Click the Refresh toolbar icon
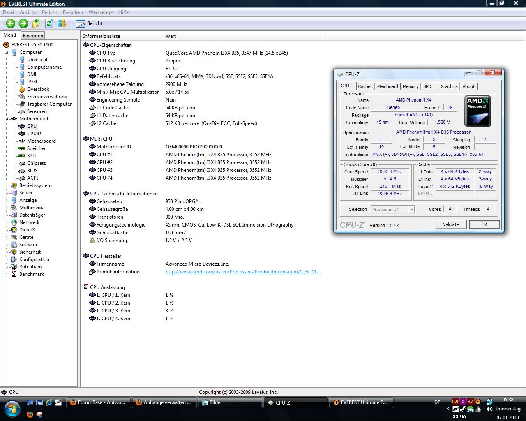The image size is (526, 421). pos(49,23)
